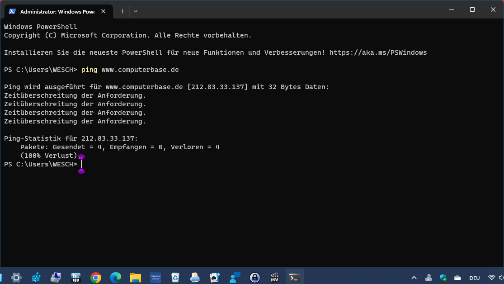Screen dimensions: 504x284
Task: Click the typed 'ping' command word
Action: 89,70
